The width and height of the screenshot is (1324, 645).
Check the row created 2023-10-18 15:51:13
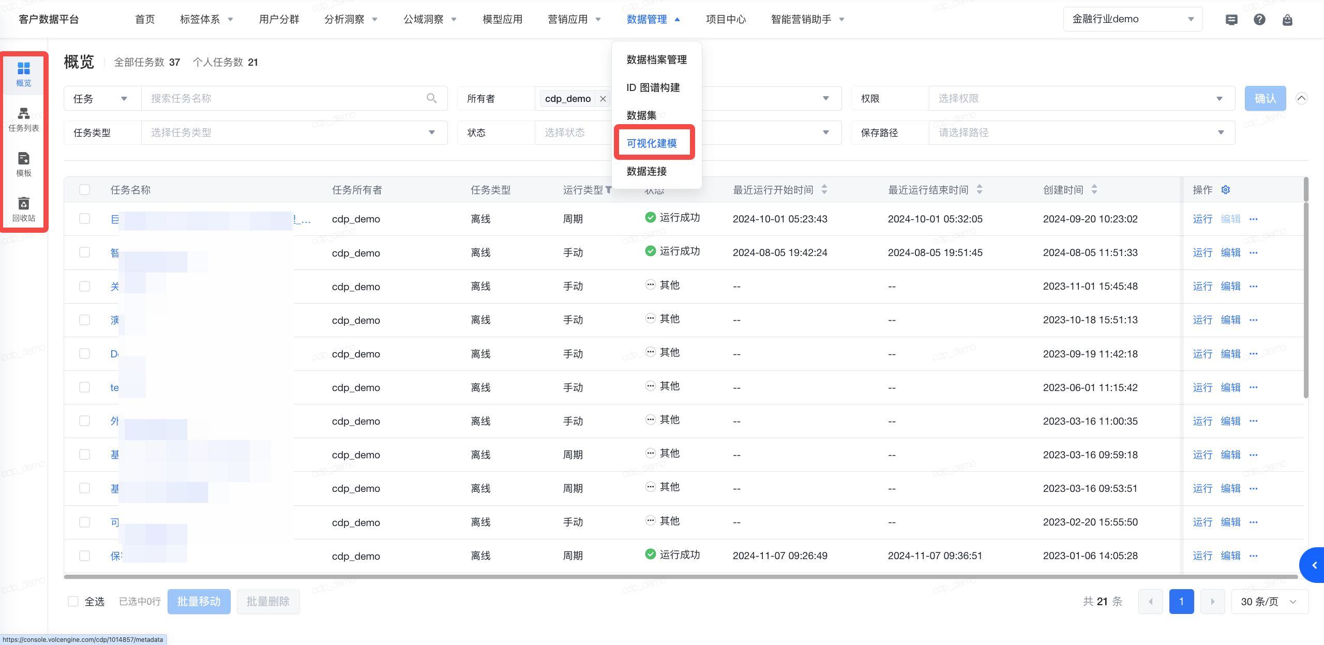[x=85, y=320]
